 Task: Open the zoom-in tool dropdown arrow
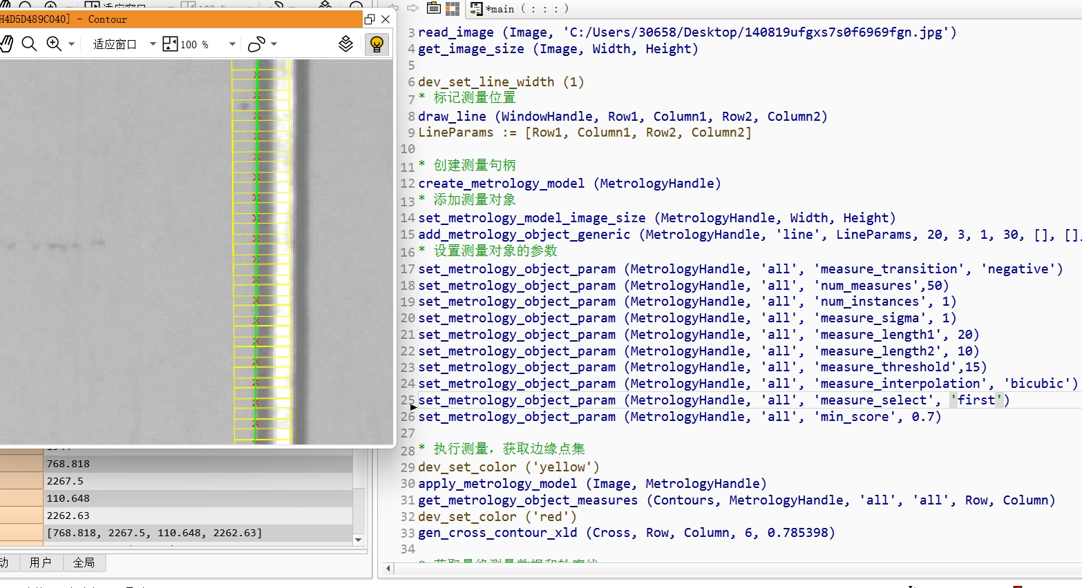[x=70, y=43]
